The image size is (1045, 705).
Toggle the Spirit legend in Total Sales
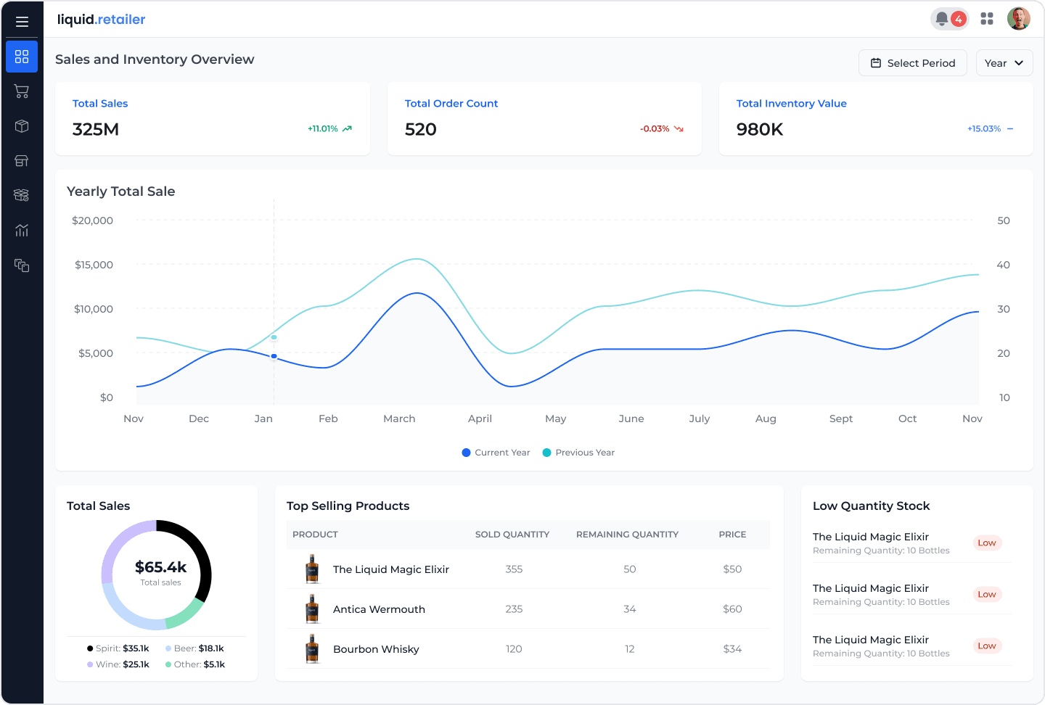(x=118, y=648)
